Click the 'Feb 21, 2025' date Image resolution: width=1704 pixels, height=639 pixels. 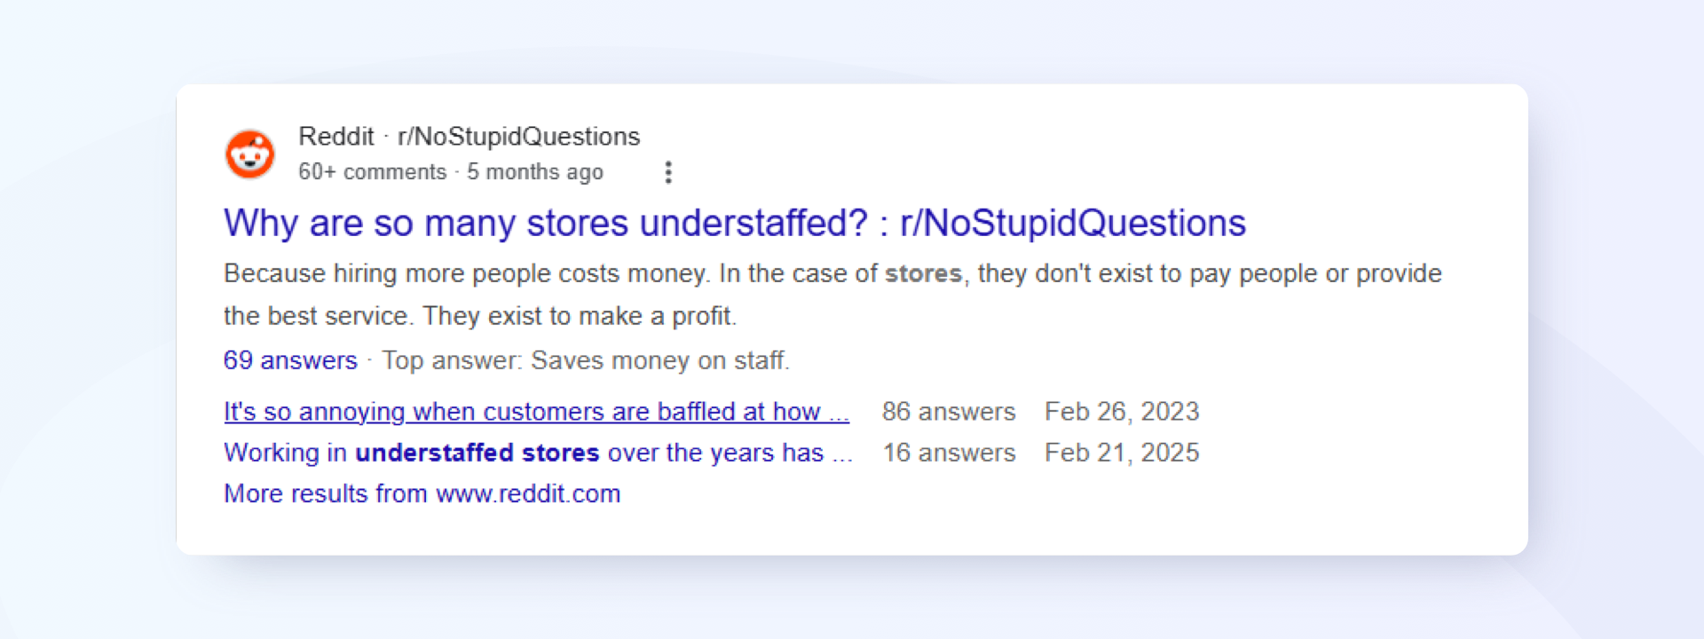tap(1122, 453)
